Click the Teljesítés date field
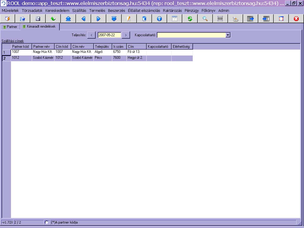The image size is (304, 228). [x=109, y=35]
